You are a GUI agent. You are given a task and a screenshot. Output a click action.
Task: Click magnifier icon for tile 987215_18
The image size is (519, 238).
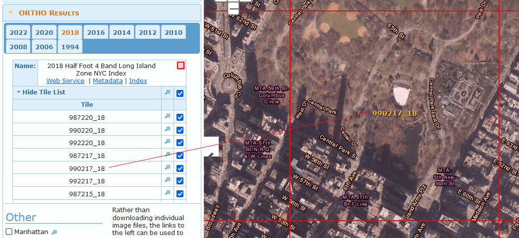tap(168, 193)
